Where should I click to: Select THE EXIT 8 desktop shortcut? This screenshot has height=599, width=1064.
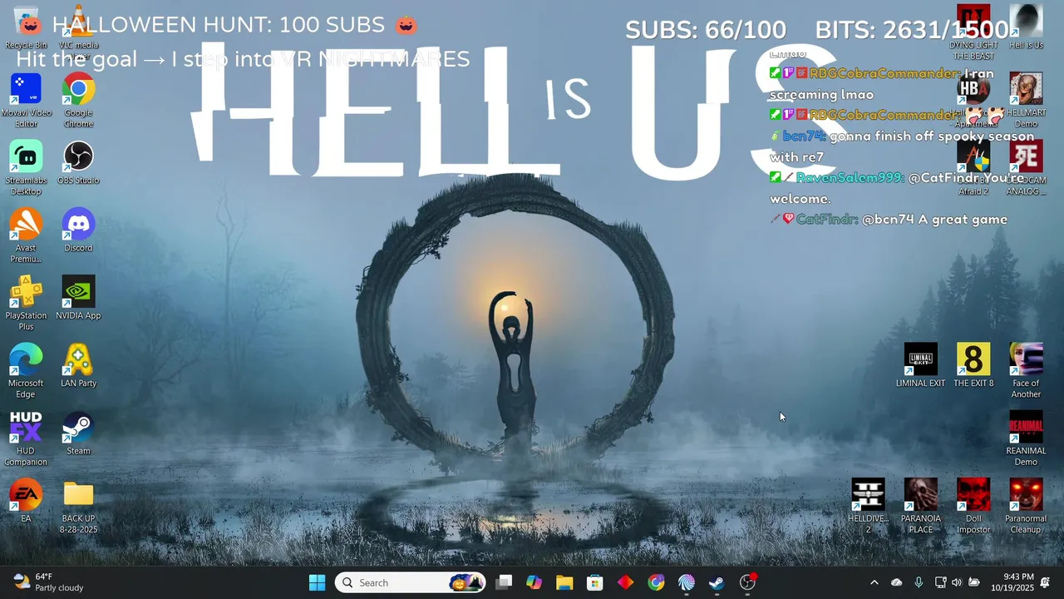pyautogui.click(x=973, y=365)
